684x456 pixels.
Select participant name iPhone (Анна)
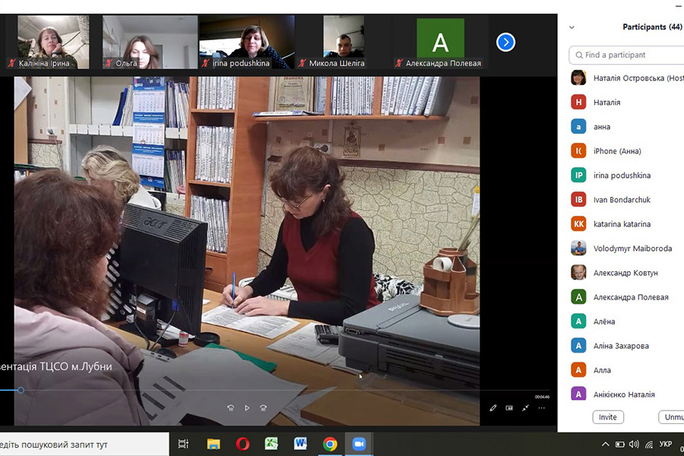coord(617,151)
